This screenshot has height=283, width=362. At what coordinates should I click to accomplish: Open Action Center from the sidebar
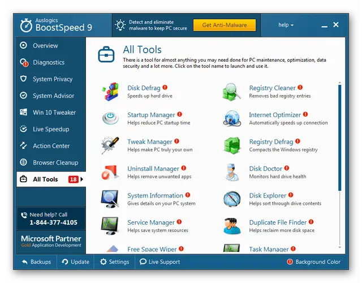pyautogui.click(x=51, y=146)
